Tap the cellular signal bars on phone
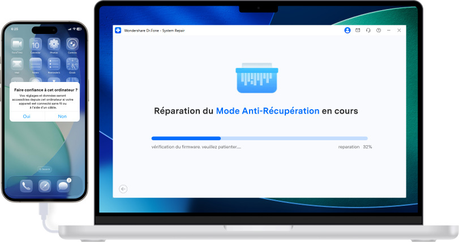The height and width of the screenshot is (242, 459). point(70,29)
